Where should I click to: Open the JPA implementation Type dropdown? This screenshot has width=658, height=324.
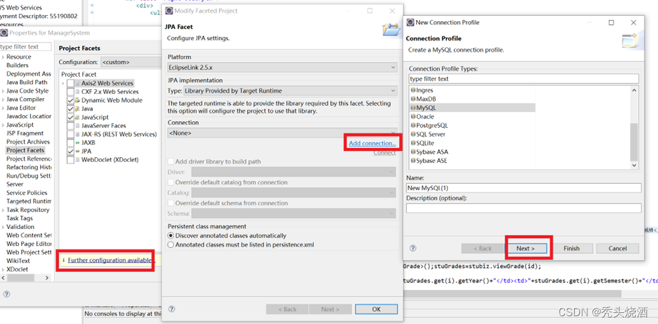[290, 90]
